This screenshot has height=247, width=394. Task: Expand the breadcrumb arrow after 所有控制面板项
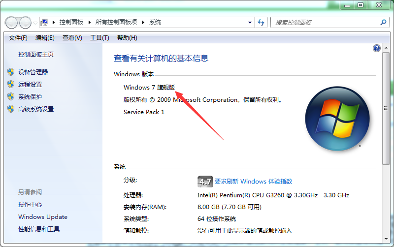[143, 23]
